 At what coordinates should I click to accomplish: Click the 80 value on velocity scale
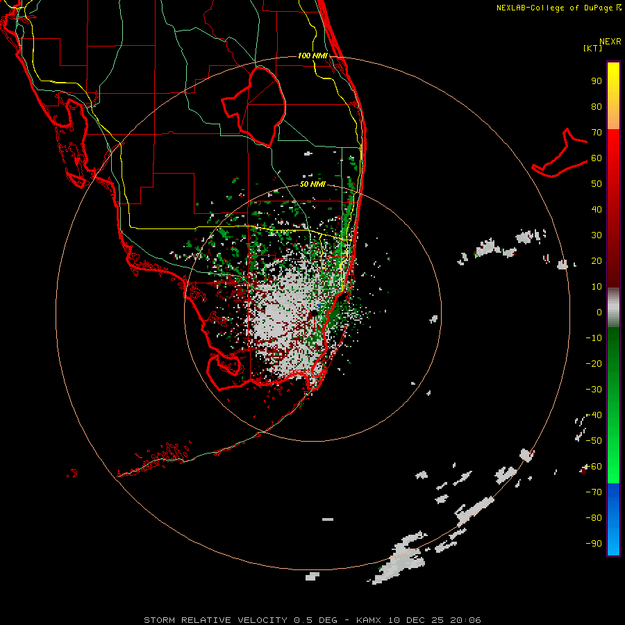point(597,107)
